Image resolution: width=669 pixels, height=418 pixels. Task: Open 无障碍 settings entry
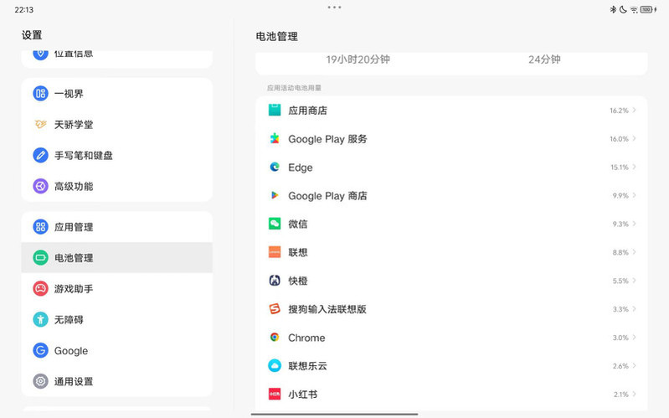point(117,319)
